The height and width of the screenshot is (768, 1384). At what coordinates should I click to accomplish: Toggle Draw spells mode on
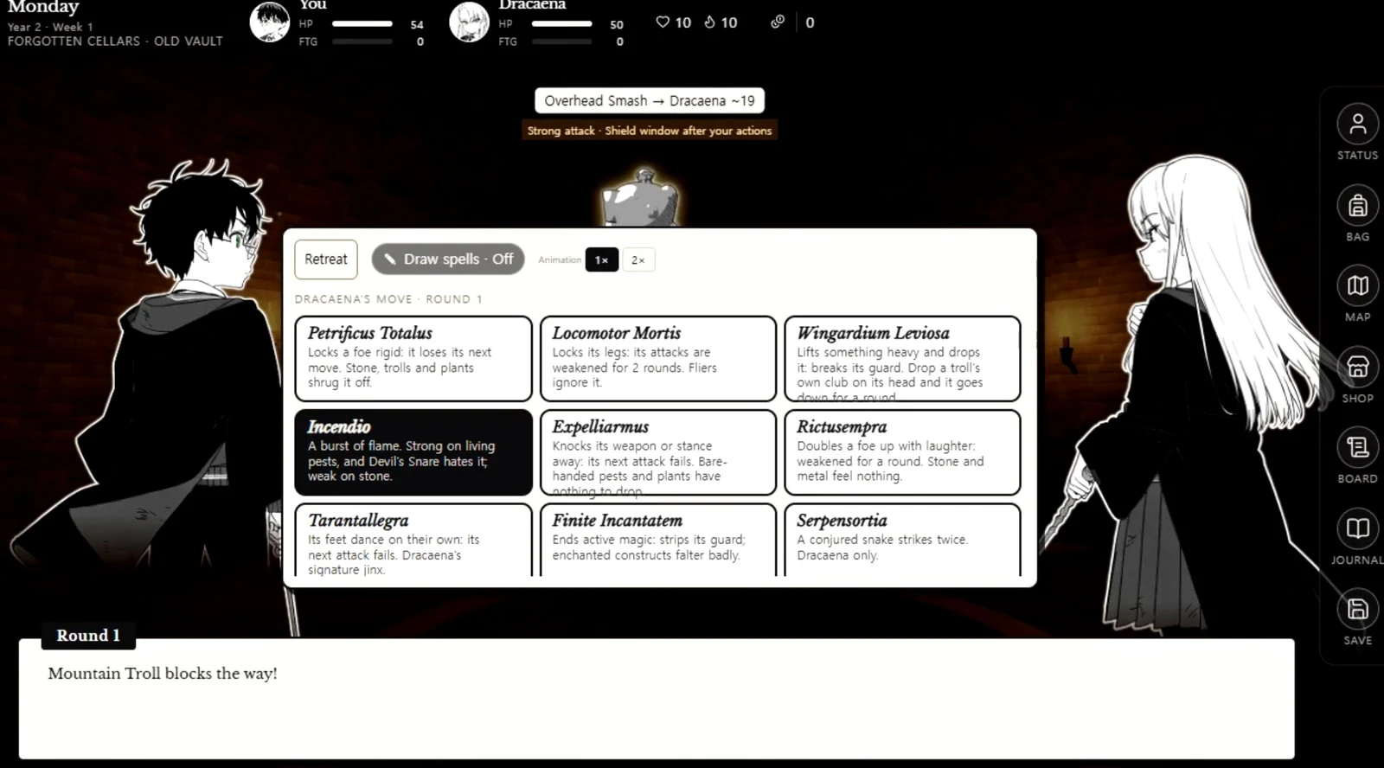click(448, 259)
